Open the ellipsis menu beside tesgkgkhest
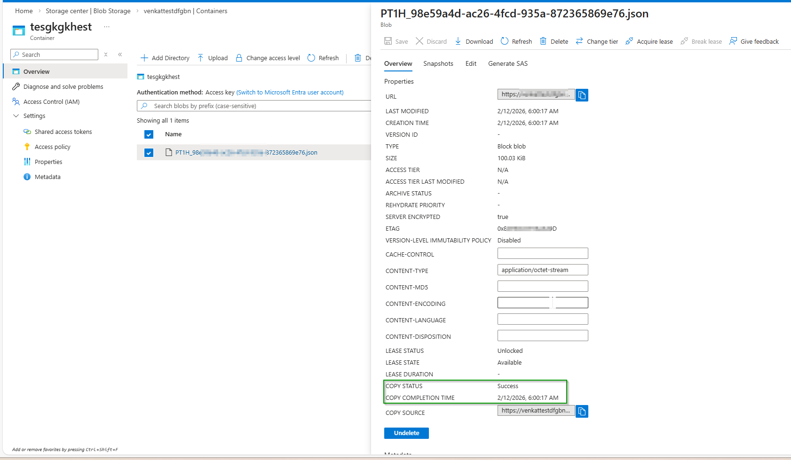791x460 pixels. (107, 27)
